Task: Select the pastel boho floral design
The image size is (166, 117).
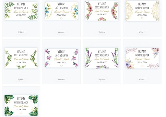Action: pos(142,58)
